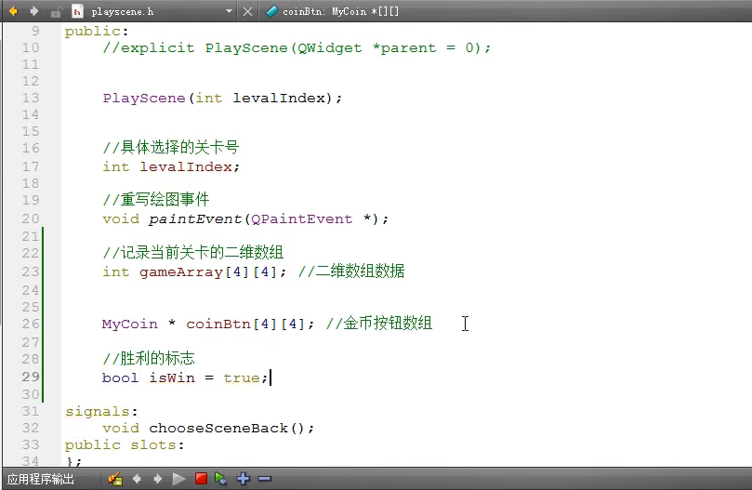This screenshot has height=490, width=752.
Task: Go to next item in output pane
Action: click(158, 479)
